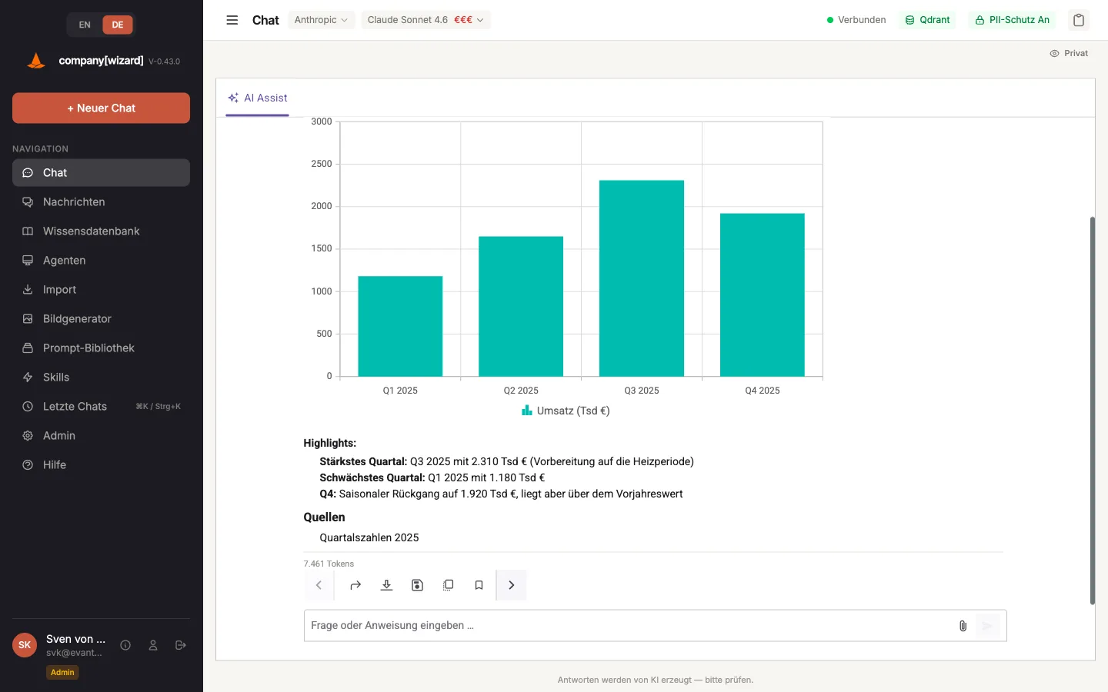Image resolution: width=1108 pixels, height=692 pixels.
Task: Click the Chat title in the top bar
Action: point(265,20)
